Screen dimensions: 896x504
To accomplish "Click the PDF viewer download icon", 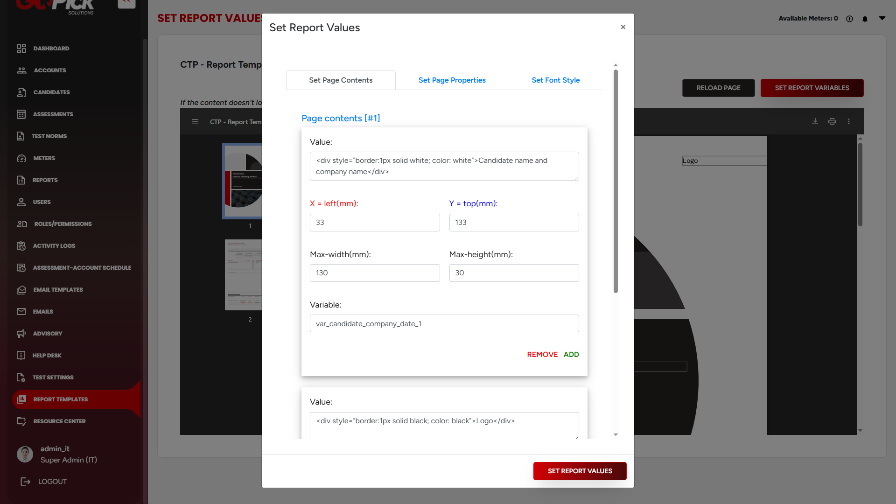I will pos(815,121).
